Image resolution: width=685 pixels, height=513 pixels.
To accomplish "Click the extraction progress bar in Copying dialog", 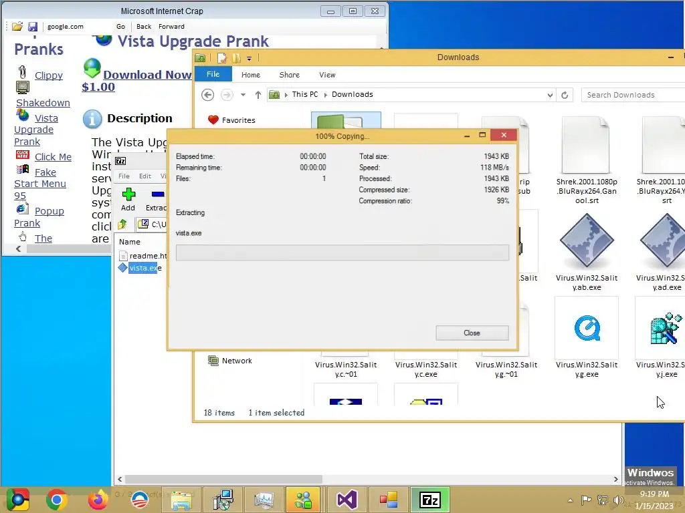I will click(x=342, y=252).
